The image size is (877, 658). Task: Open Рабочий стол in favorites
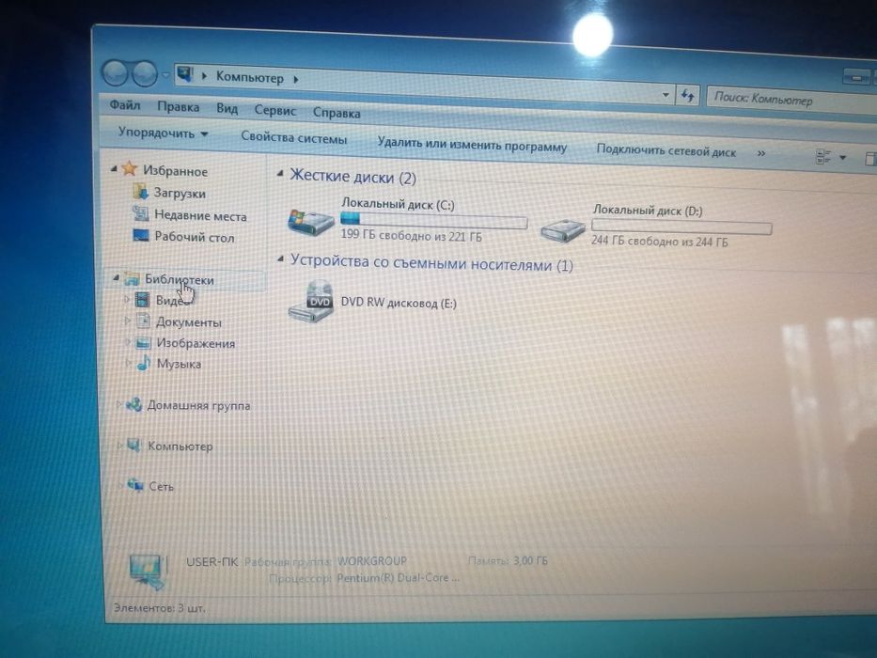[194, 237]
